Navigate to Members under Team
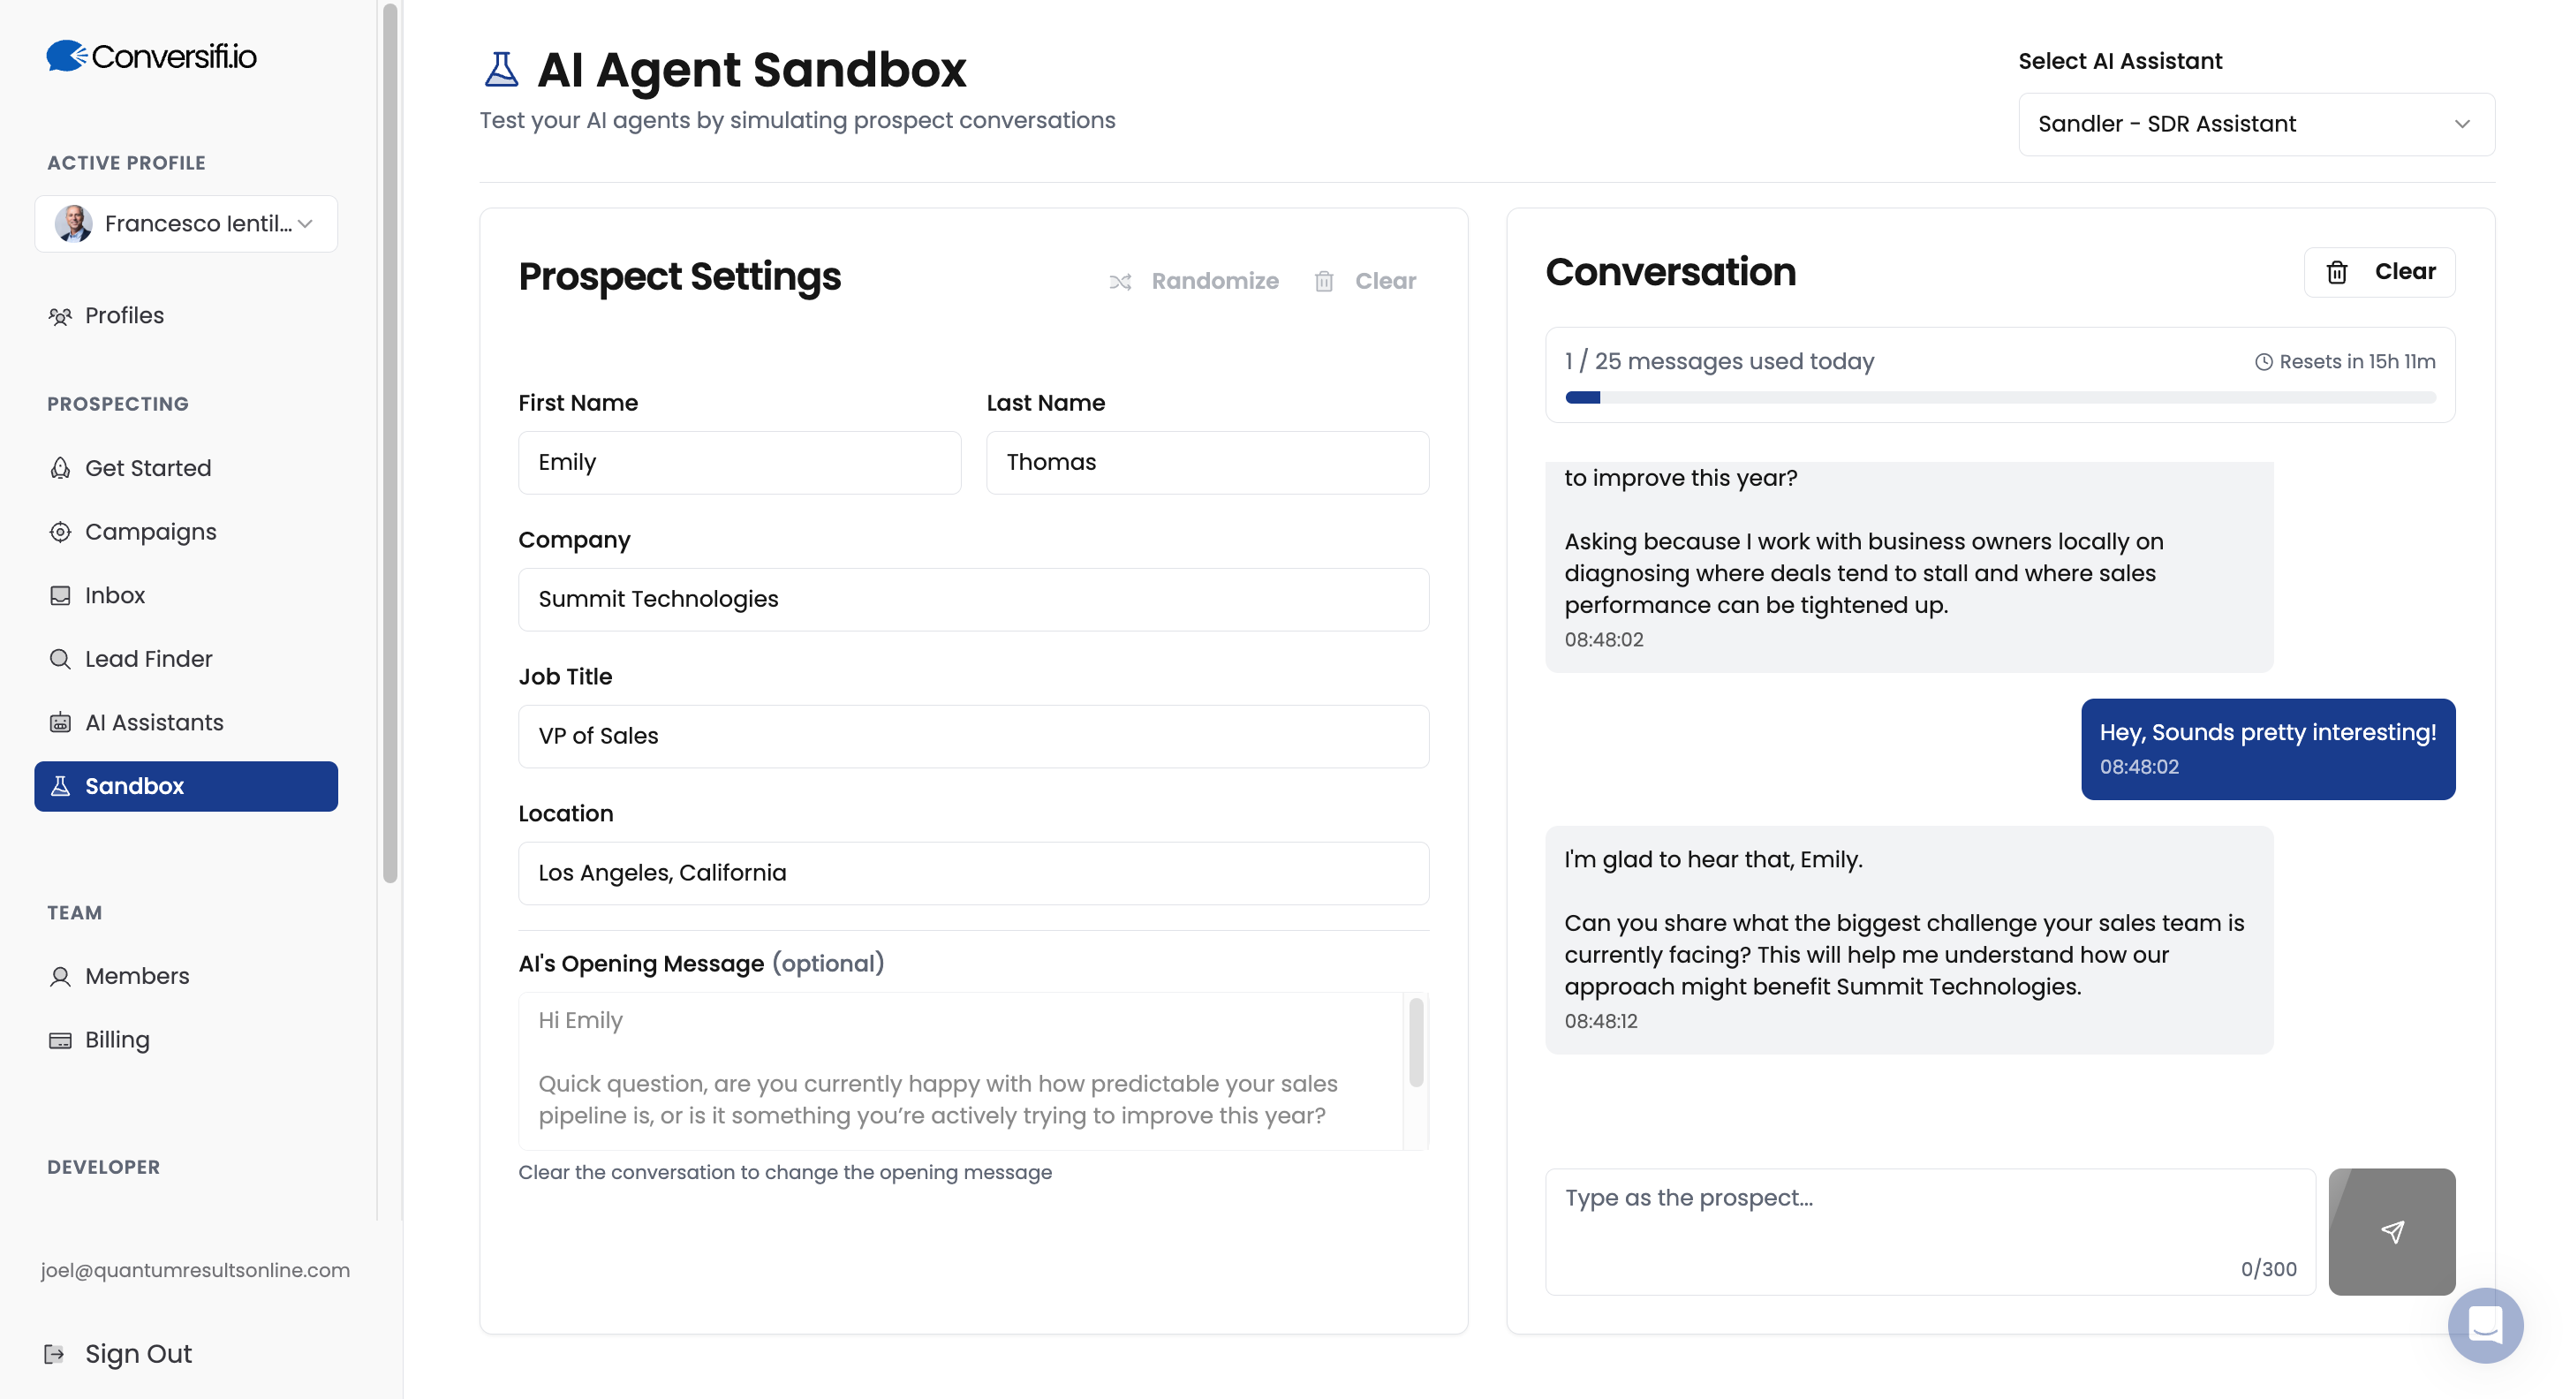Screen dimensions: 2570x1399 [137, 976]
